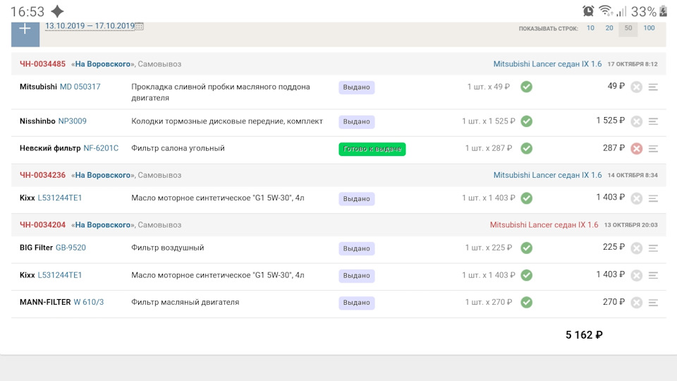The width and height of the screenshot is (677, 381).
Task: Cancel the Невский фильтр NF-6201C item
Action: (636, 149)
